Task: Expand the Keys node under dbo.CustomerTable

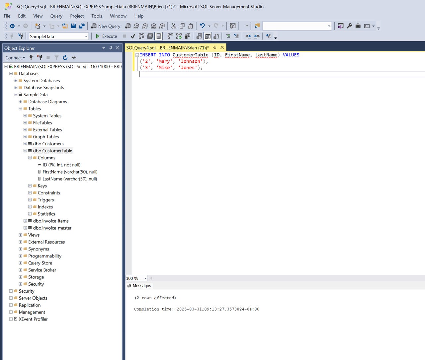Action: (30, 186)
